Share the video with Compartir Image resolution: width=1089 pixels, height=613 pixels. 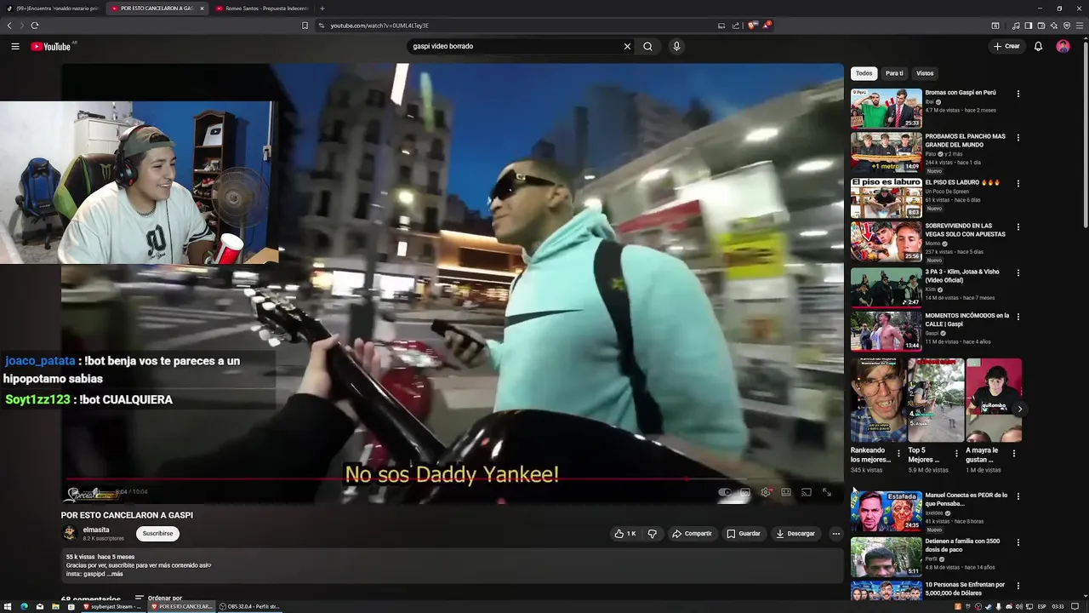692,534
